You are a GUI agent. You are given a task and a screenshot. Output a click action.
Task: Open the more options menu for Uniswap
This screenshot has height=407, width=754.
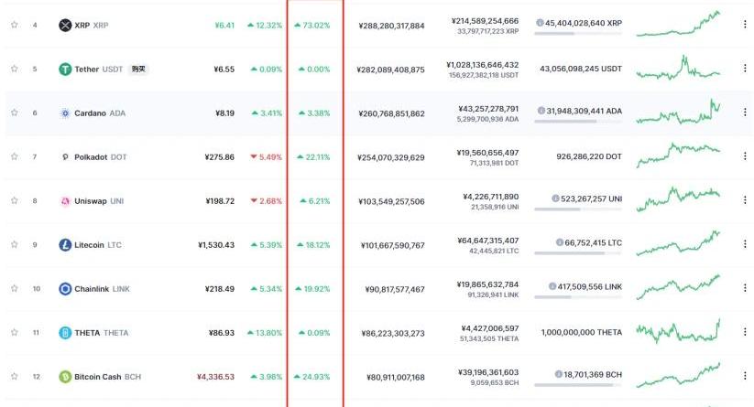(744, 201)
